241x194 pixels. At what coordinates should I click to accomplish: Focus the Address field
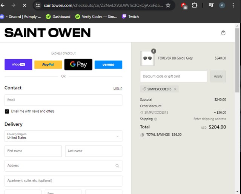pos(63,166)
